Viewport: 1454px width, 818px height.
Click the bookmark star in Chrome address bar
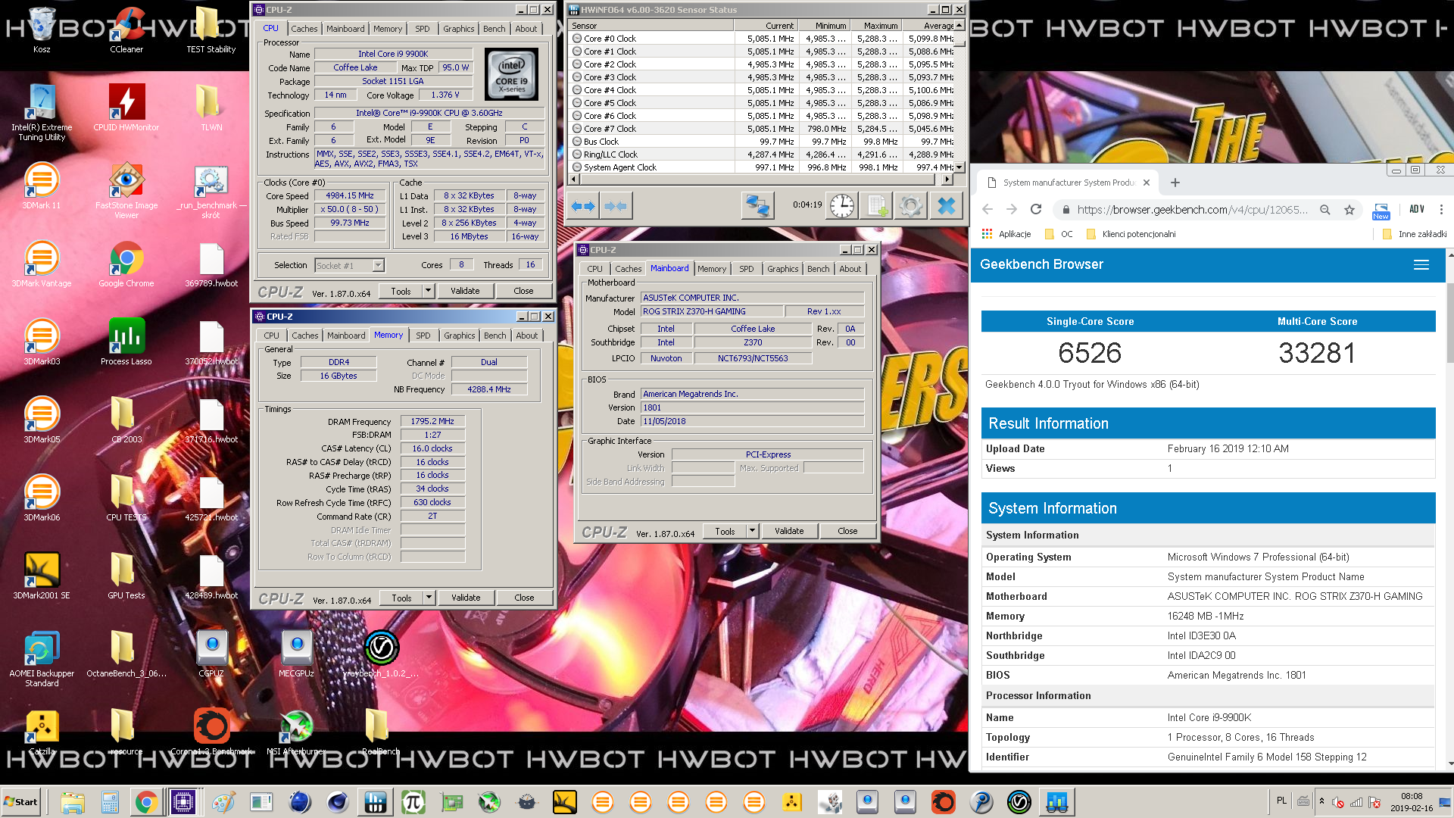click(1349, 210)
